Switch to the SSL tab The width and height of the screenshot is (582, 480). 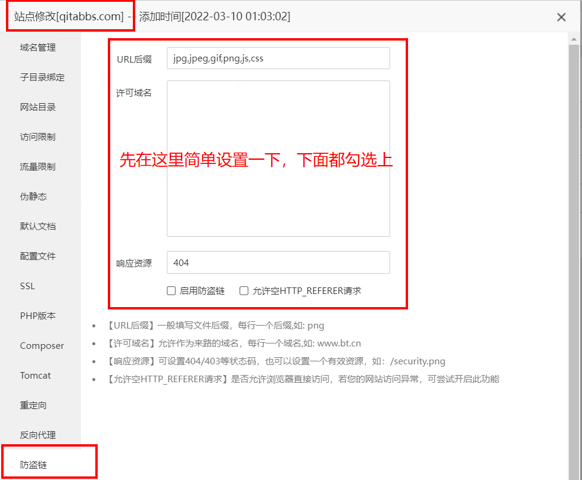tap(27, 286)
